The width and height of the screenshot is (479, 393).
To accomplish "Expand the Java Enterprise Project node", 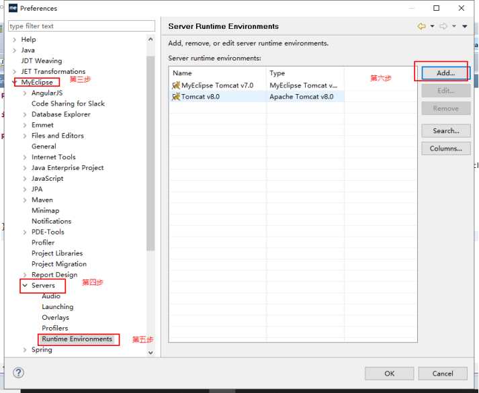I will click(x=25, y=168).
